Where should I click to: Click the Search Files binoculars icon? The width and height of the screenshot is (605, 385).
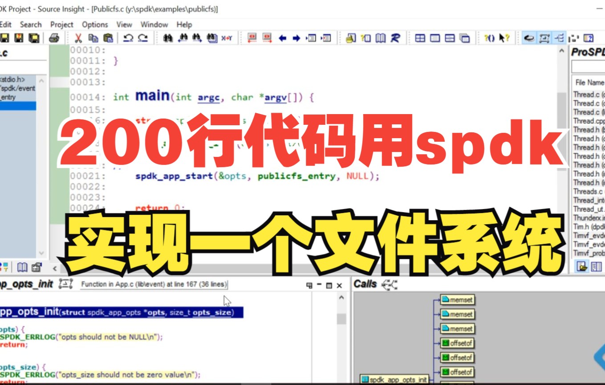[x=212, y=38]
